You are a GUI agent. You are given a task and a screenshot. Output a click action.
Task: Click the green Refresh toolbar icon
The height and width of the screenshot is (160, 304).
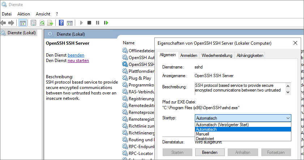point(42,23)
